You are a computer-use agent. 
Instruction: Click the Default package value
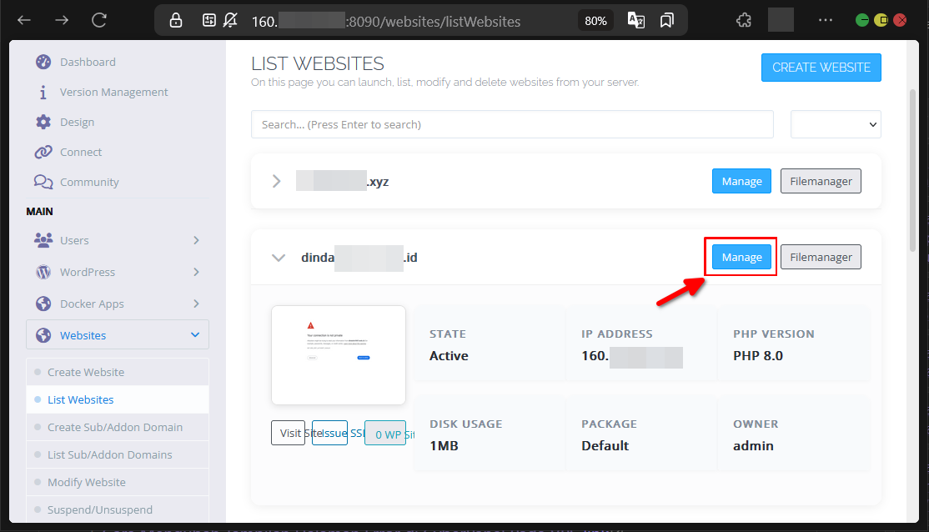point(605,445)
